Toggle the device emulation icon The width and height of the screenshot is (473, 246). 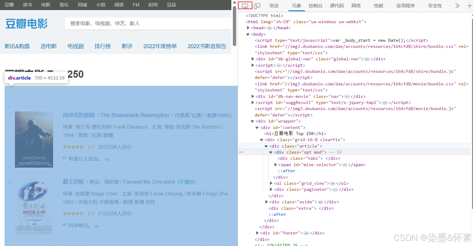click(x=257, y=6)
